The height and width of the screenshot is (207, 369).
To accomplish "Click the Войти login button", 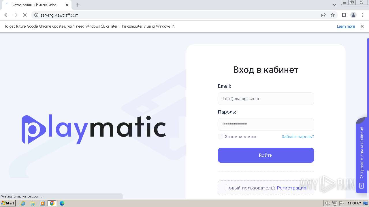I will click(x=266, y=155).
